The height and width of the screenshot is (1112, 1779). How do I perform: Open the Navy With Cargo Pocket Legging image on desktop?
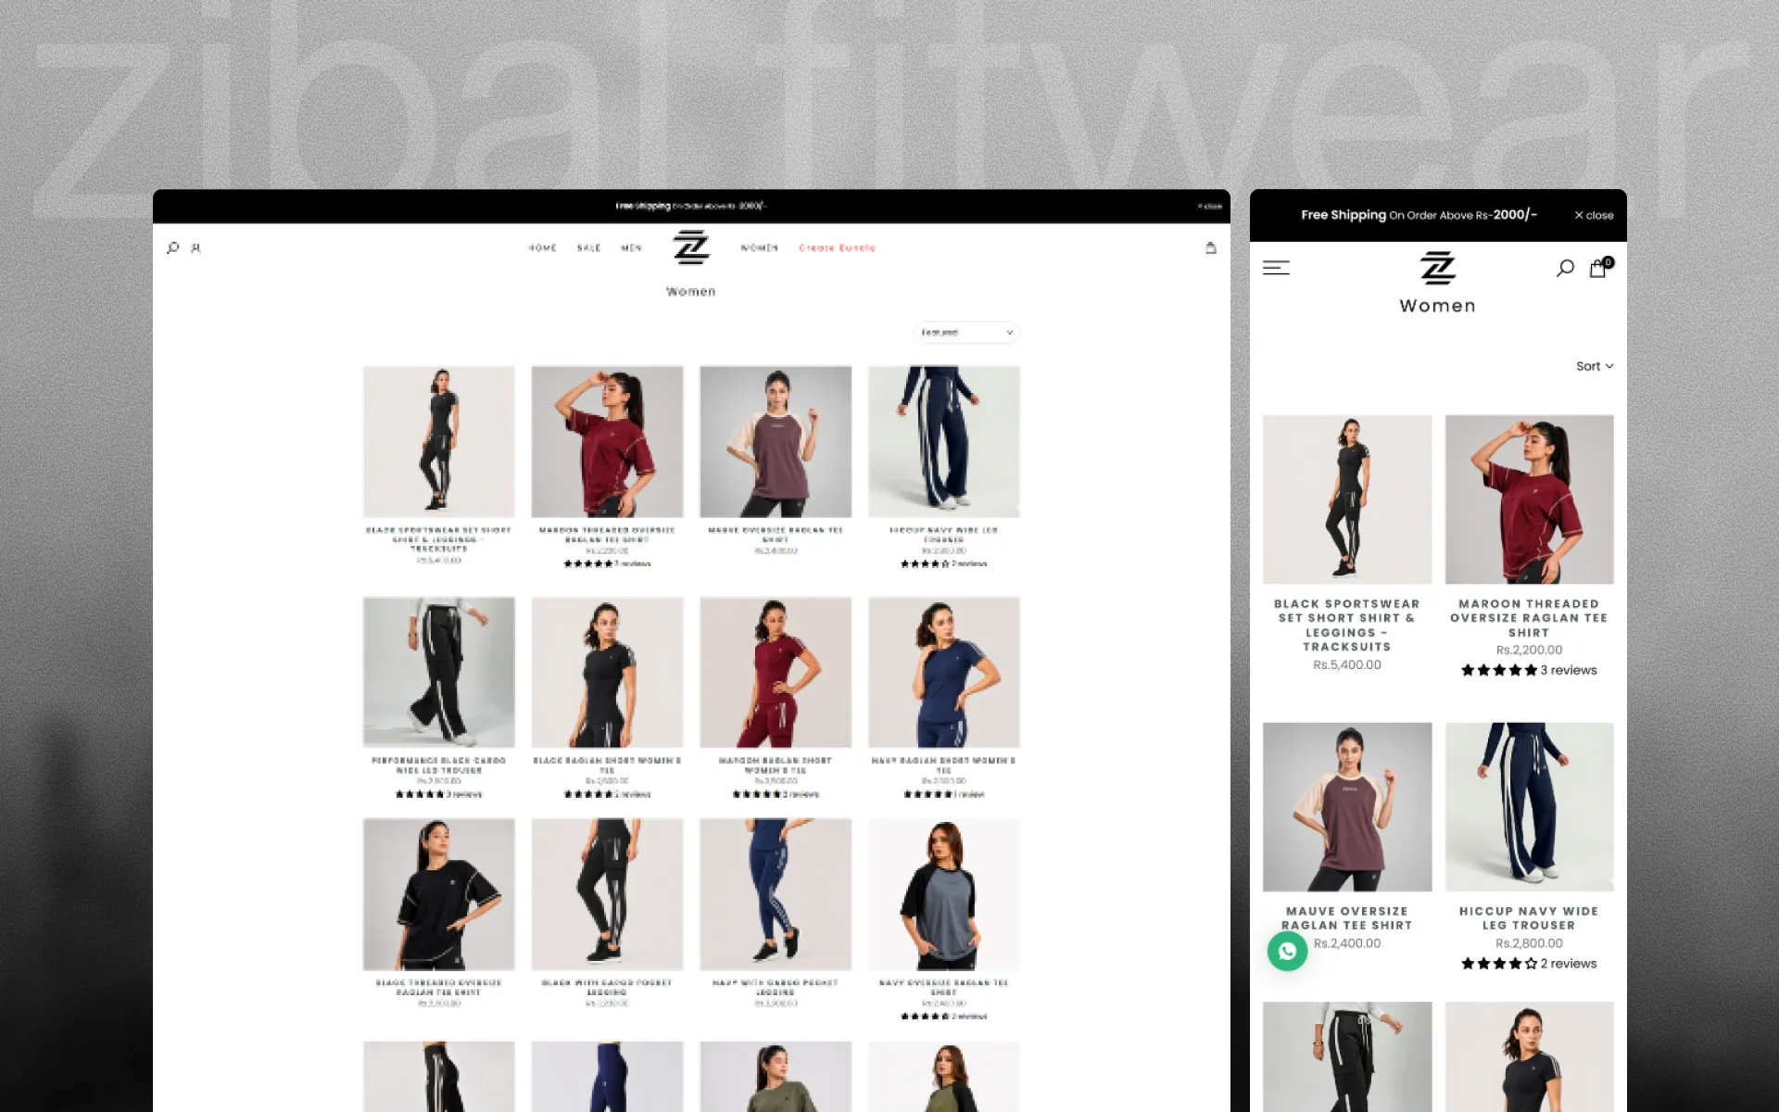[x=776, y=894]
